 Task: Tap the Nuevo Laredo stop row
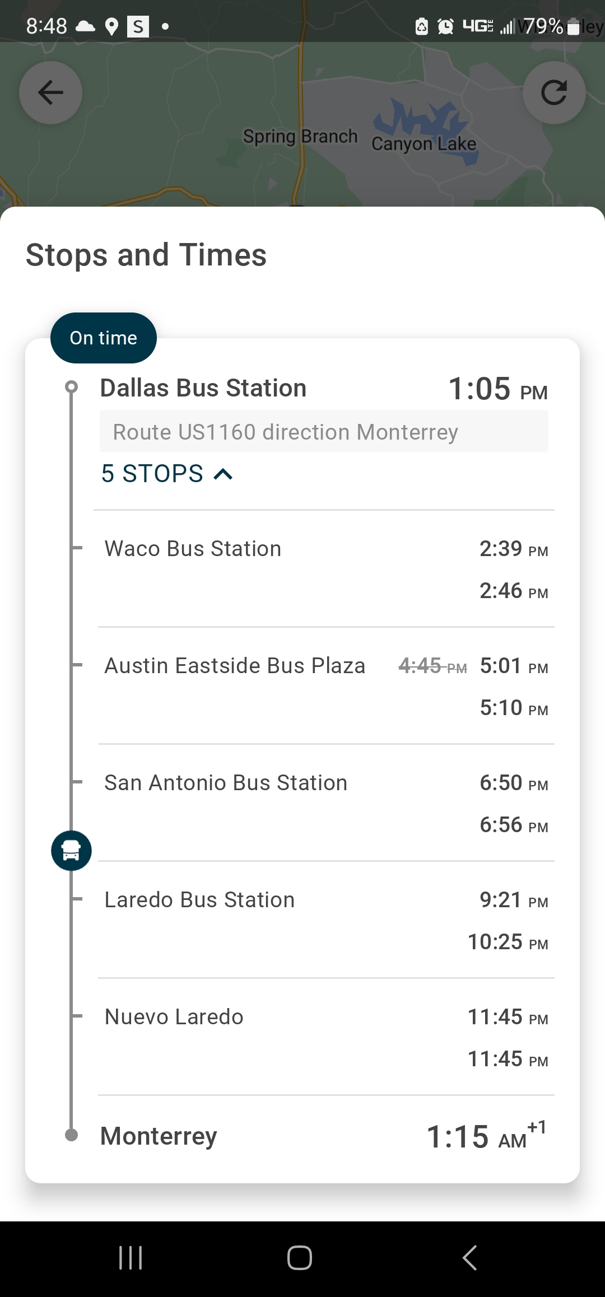(174, 1017)
